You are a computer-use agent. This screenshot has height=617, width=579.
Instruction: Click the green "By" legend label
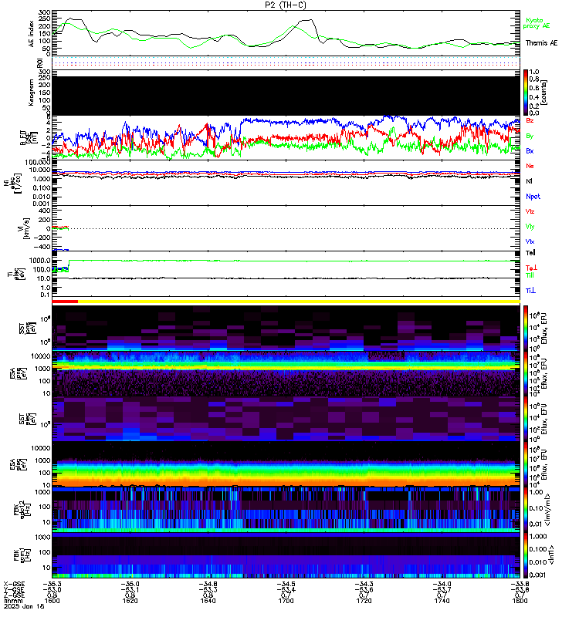click(530, 136)
